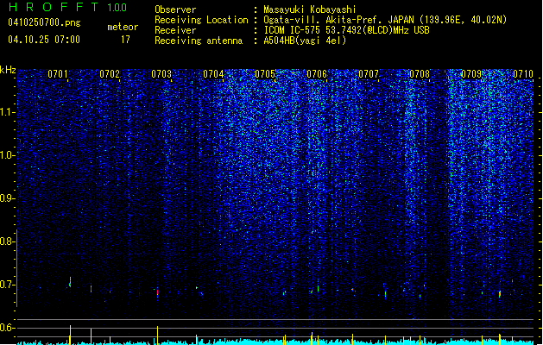Select the 0.9 kHz frequency label
The height and width of the screenshot is (345, 543).
(x=7, y=198)
